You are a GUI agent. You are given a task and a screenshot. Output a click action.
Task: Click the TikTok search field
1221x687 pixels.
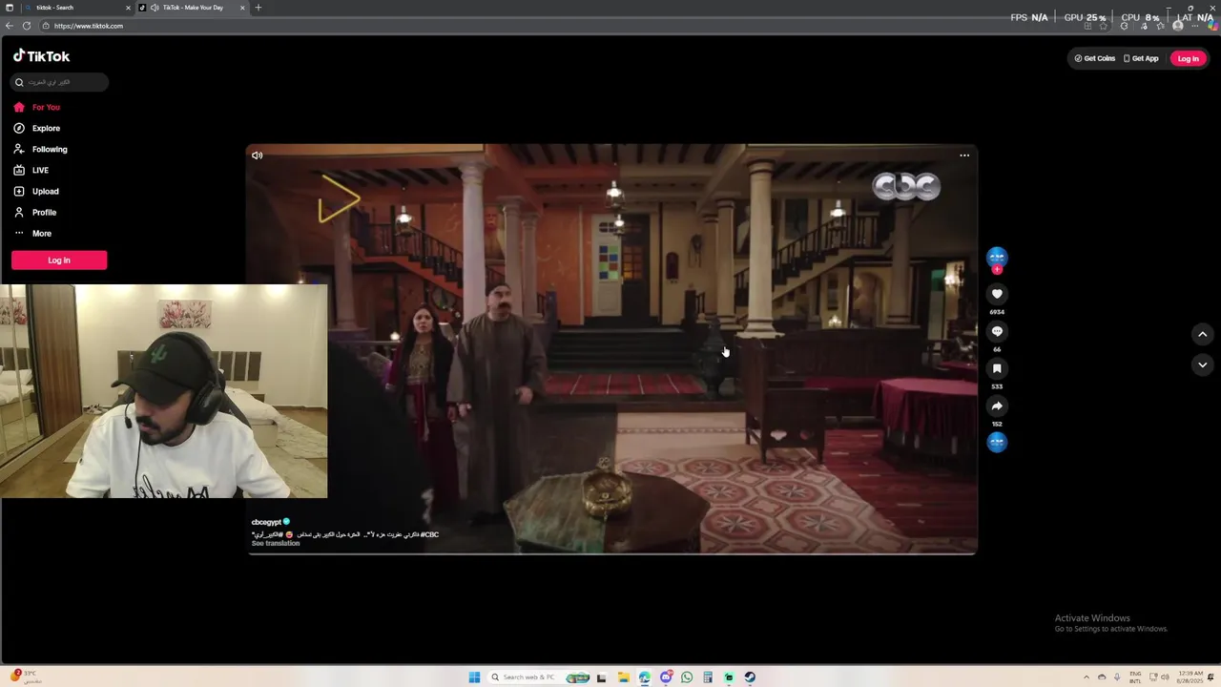point(60,82)
